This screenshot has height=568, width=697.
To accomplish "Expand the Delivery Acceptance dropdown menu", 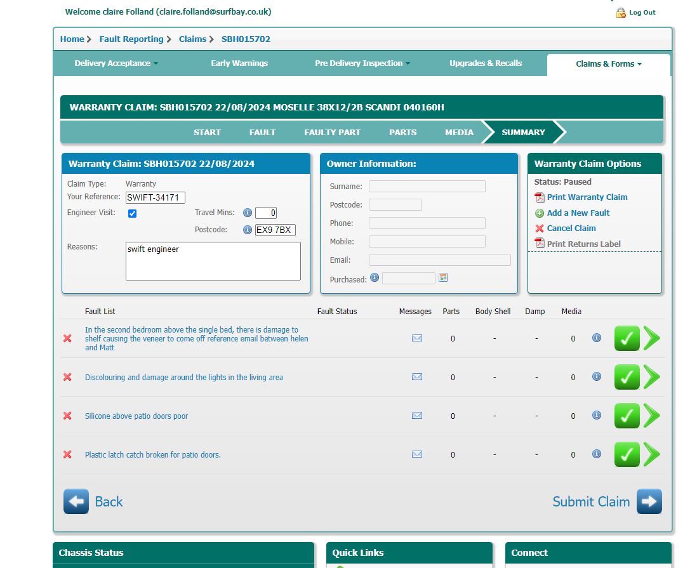I will point(116,63).
